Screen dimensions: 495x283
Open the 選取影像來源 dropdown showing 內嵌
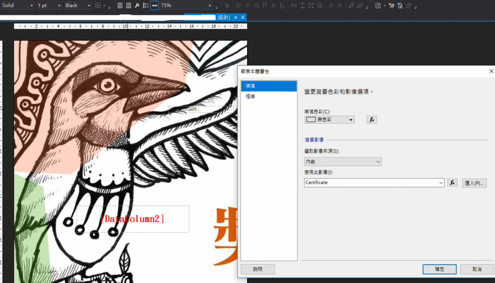343,161
